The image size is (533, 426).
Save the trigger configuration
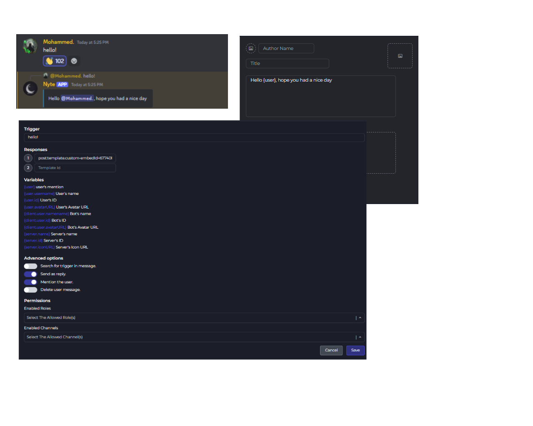(355, 350)
